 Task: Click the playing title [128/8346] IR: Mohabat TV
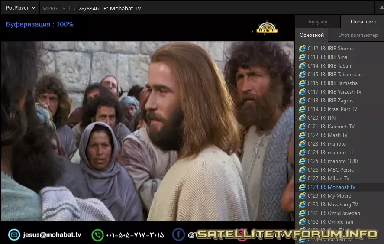click(107, 8)
